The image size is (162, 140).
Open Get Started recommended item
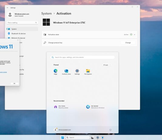pos(95,107)
